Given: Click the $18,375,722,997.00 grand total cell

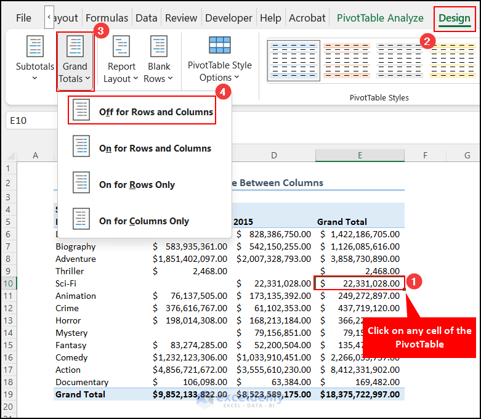Looking at the screenshot, I should click(x=360, y=394).
